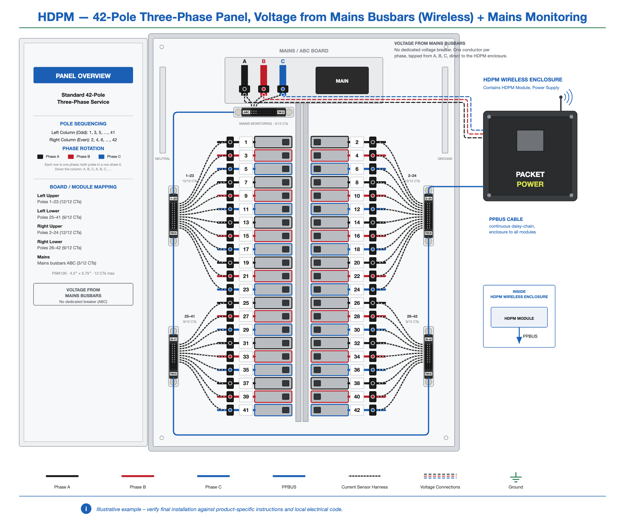Click the red Phase B swatch in sidebar
The width and height of the screenshot is (625, 523).
tap(71, 157)
